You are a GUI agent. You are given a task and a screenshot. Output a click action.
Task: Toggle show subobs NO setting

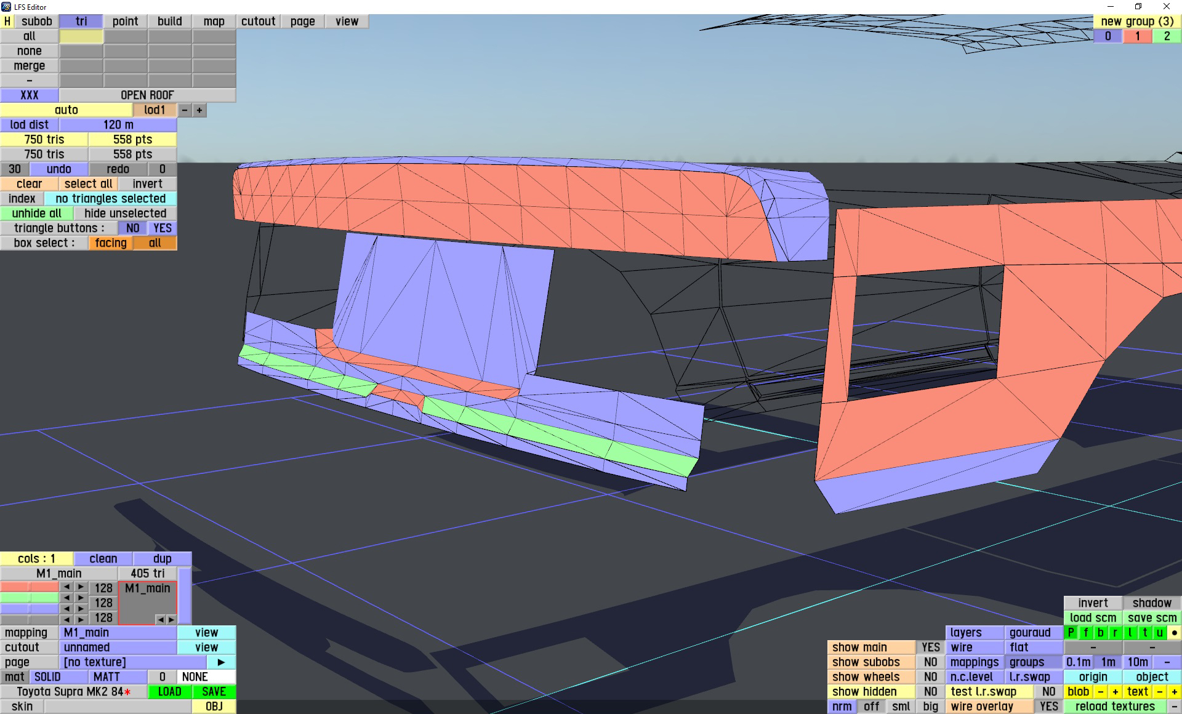click(x=930, y=662)
